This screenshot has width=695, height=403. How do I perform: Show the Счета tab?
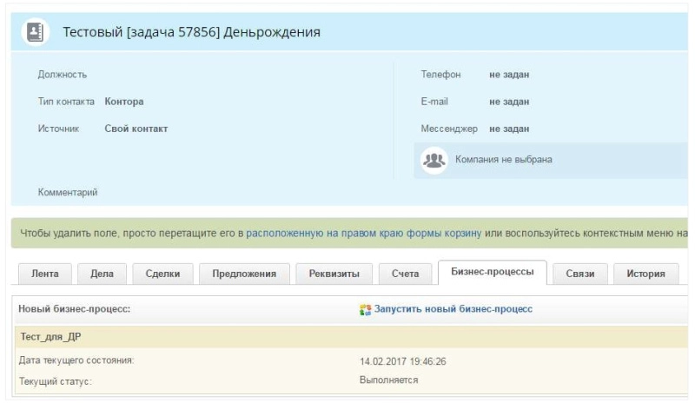(405, 274)
